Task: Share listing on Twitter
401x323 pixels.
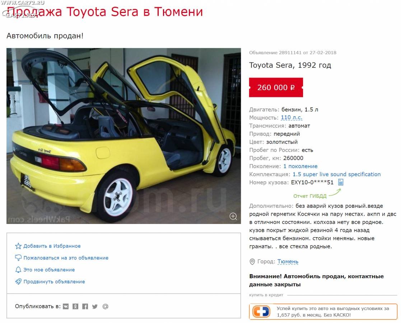Action: [95, 306]
